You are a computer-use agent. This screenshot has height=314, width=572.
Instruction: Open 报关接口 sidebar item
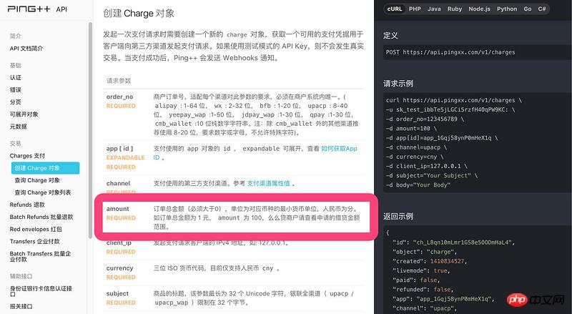(x=21, y=306)
